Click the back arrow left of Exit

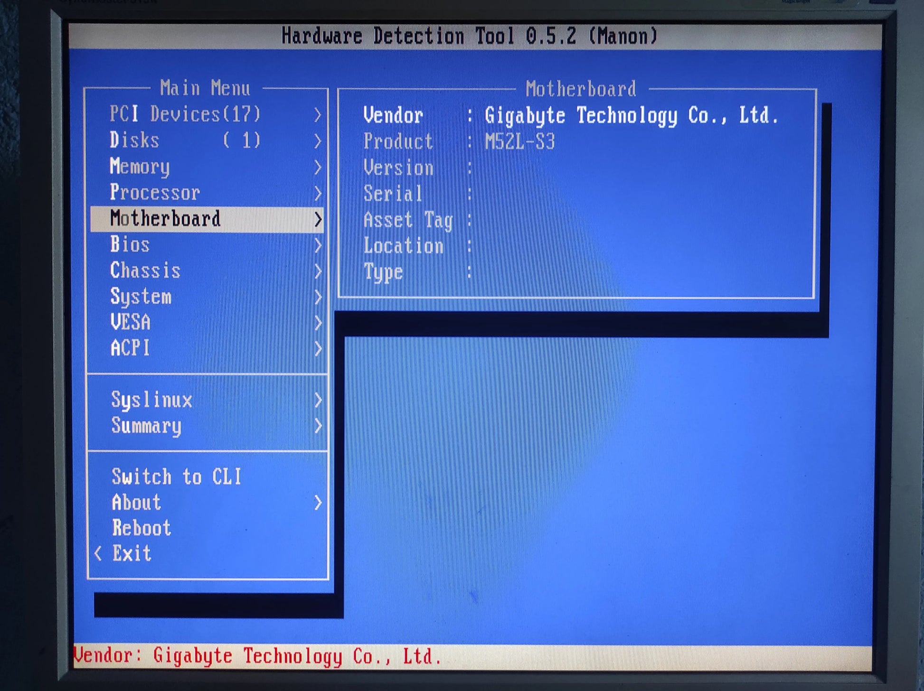click(x=98, y=554)
